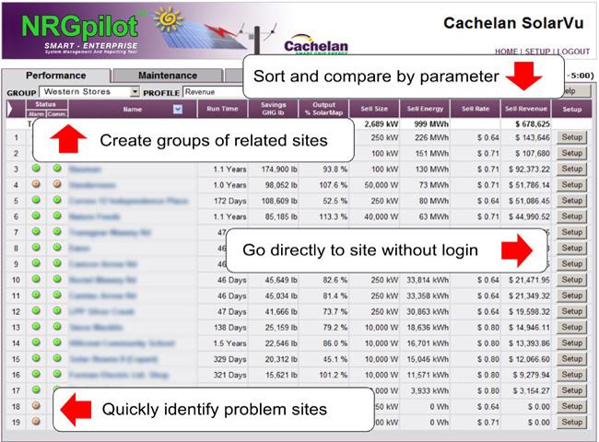Screen dimensions: 599x442
Task: Click the orange alarm status light in row 18
Action: pos(37,405)
